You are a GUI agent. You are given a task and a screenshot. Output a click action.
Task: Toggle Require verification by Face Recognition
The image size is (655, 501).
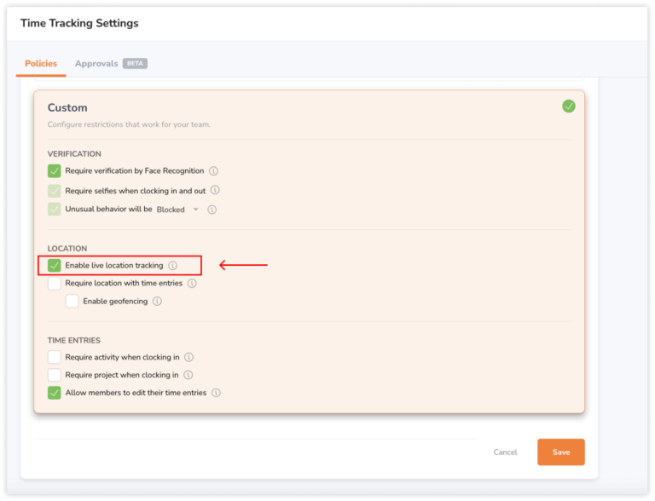(x=55, y=170)
